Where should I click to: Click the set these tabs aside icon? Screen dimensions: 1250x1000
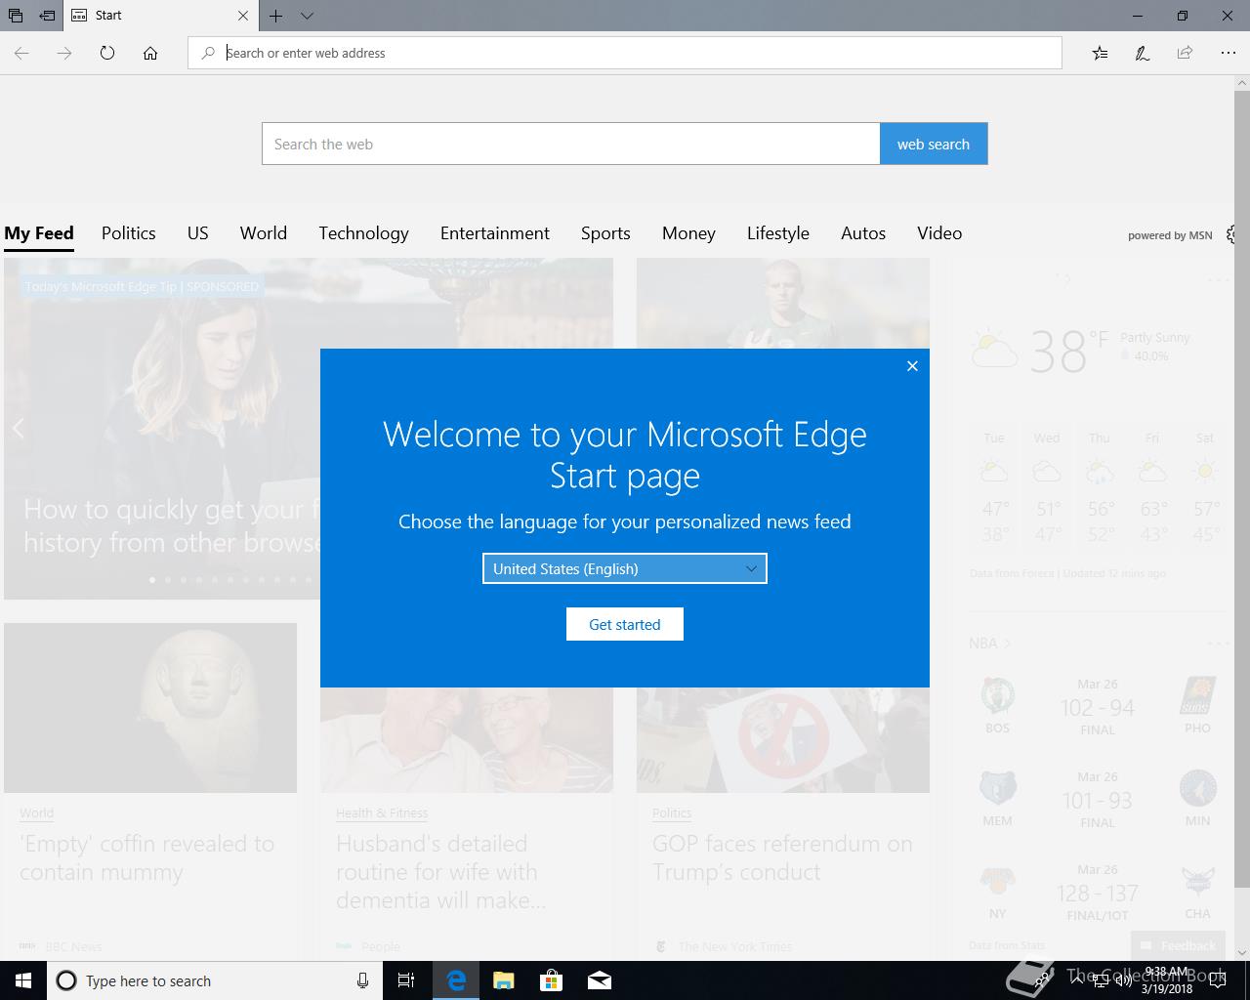pyautogui.click(x=47, y=16)
